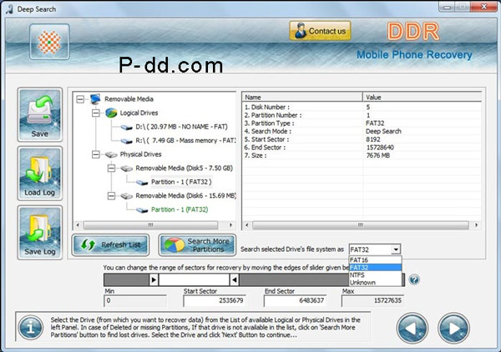
Task: Click the blue help question mark icon
Action: pyautogui.click(x=414, y=280)
